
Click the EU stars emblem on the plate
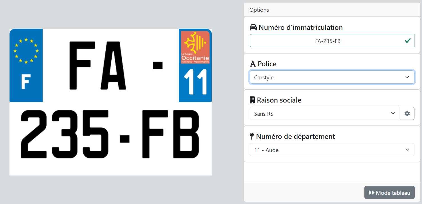[26, 51]
